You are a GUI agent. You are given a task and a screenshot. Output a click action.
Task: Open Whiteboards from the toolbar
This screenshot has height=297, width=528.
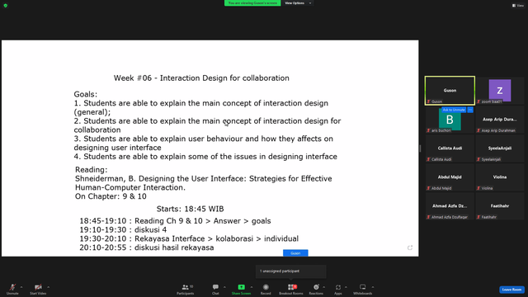click(x=362, y=290)
